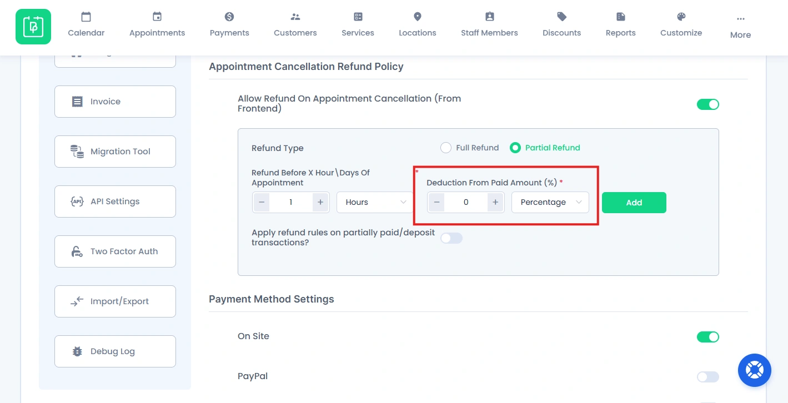
Task: Decrease refund hours with minus button
Action: 262,202
